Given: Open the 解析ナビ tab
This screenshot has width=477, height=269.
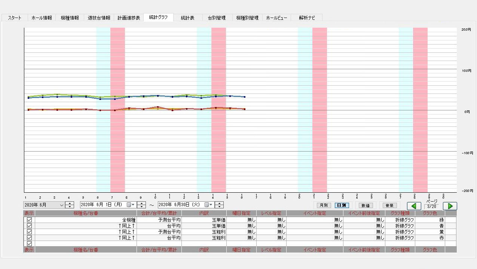Looking at the screenshot, I should [x=307, y=18].
